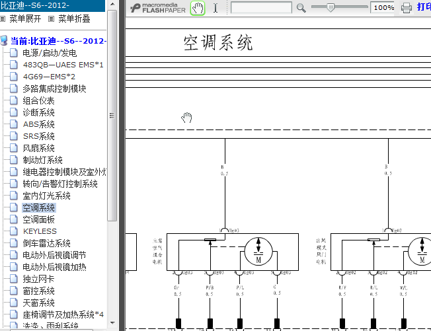Click page icon beside 组合仪表
Viewport: 431px width, 331px height.
click(14, 100)
